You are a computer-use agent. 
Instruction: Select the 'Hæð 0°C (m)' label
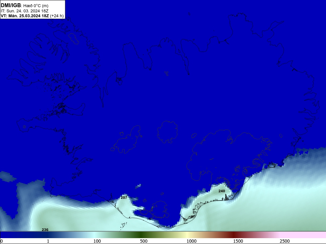pos(36,6)
